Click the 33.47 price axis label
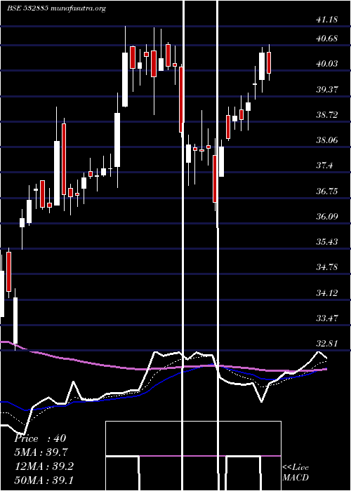This screenshot has width=351, height=491. 326,318
